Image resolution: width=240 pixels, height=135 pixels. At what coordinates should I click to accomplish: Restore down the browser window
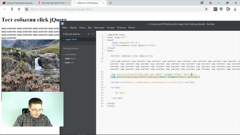(227, 3)
